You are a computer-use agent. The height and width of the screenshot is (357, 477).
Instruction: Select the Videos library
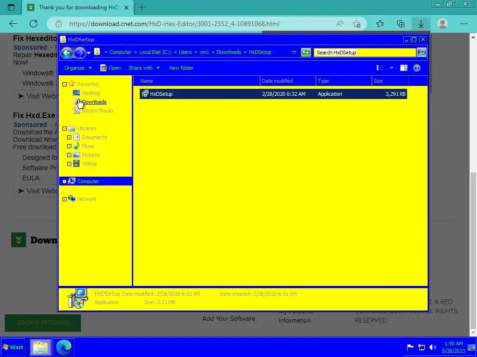(x=89, y=164)
